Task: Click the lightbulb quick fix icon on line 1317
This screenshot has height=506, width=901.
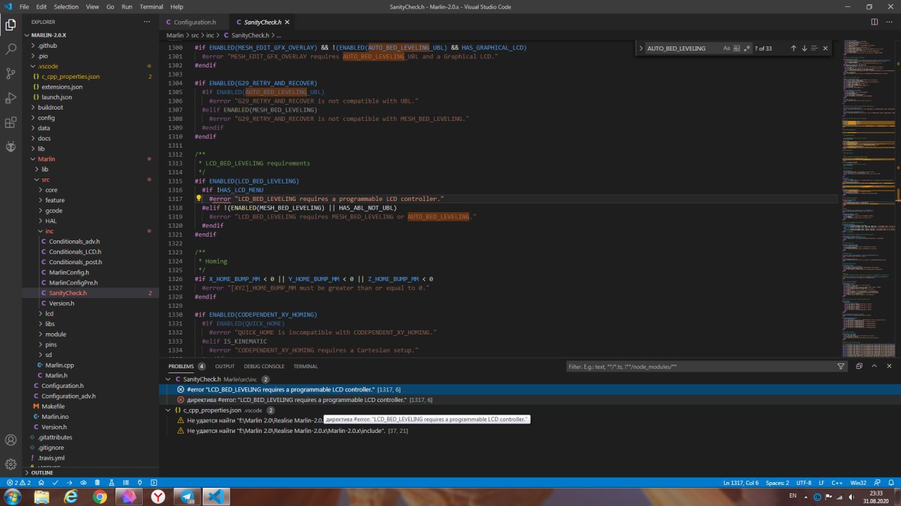Action: click(199, 199)
